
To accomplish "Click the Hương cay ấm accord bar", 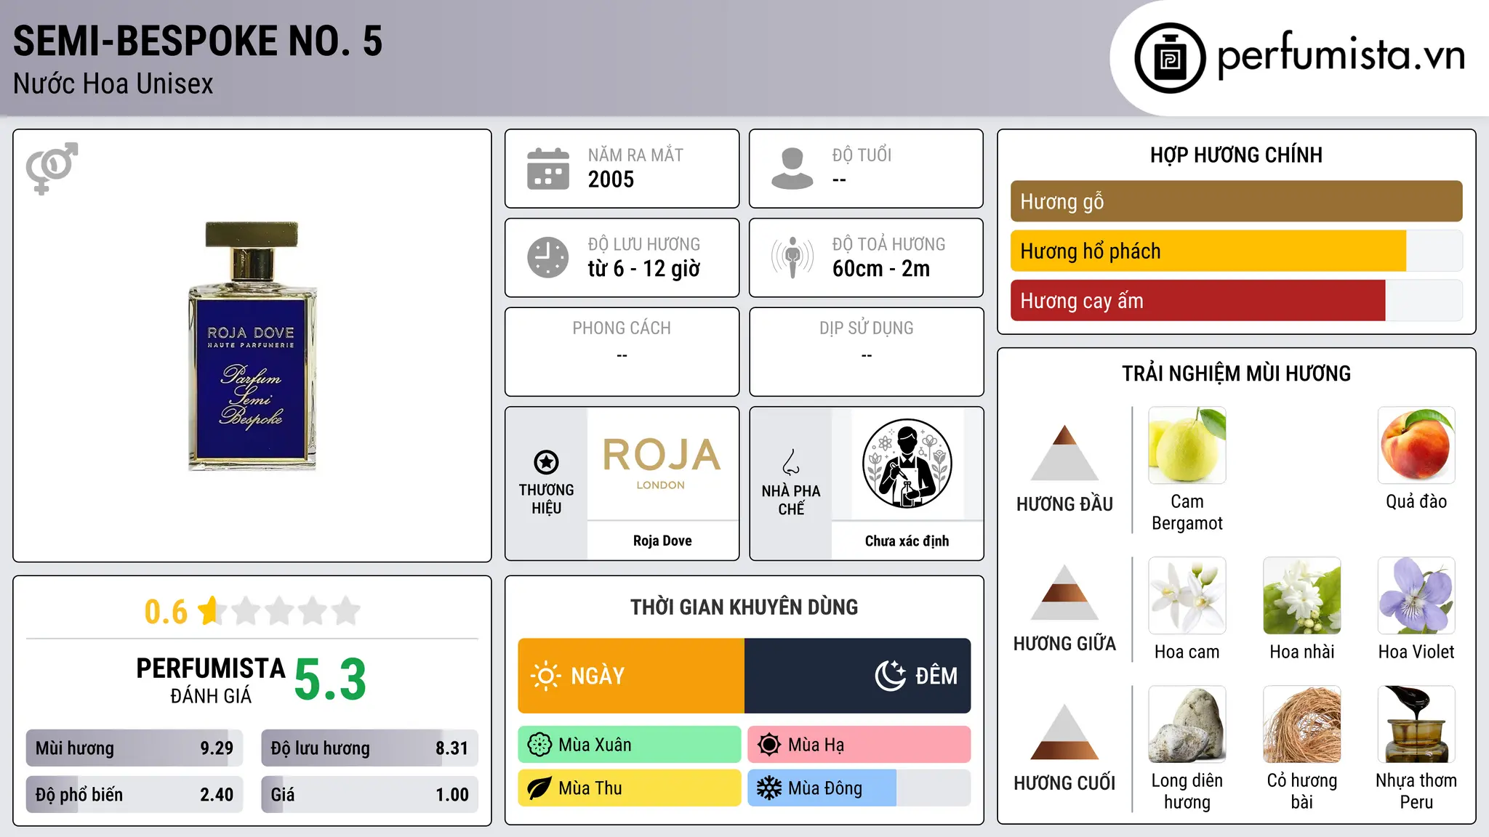I will 1236,301.
